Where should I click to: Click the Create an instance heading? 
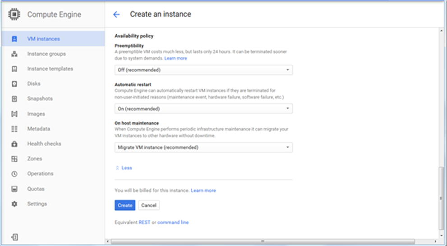(x=161, y=14)
